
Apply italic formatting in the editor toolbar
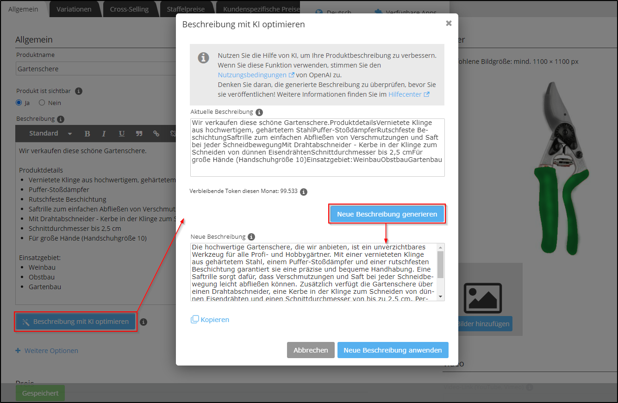pos(104,134)
